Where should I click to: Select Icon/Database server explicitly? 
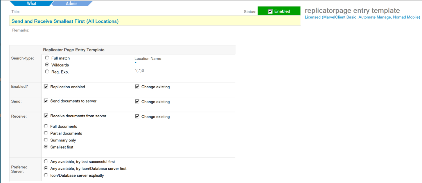pos(46,175)
